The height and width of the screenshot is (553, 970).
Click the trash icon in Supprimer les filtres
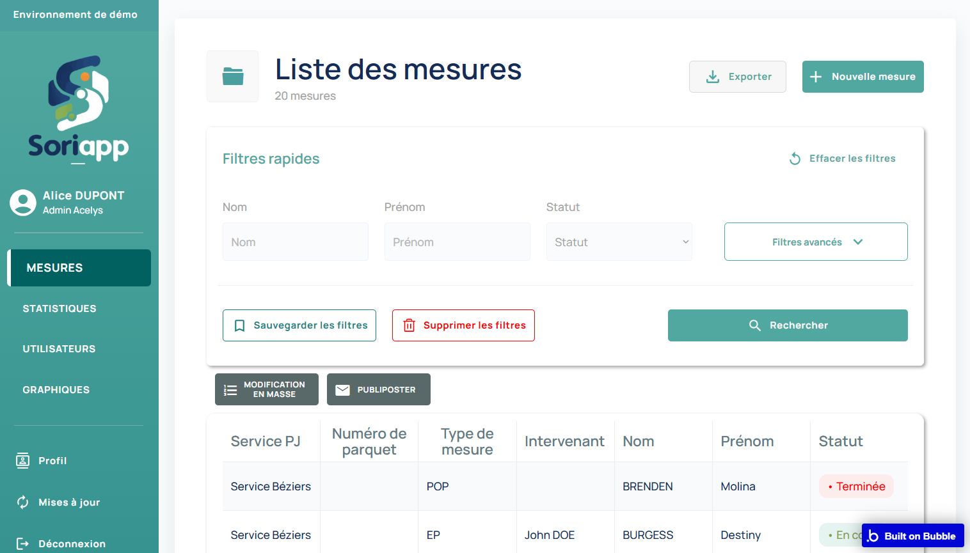tap(409, 325)
